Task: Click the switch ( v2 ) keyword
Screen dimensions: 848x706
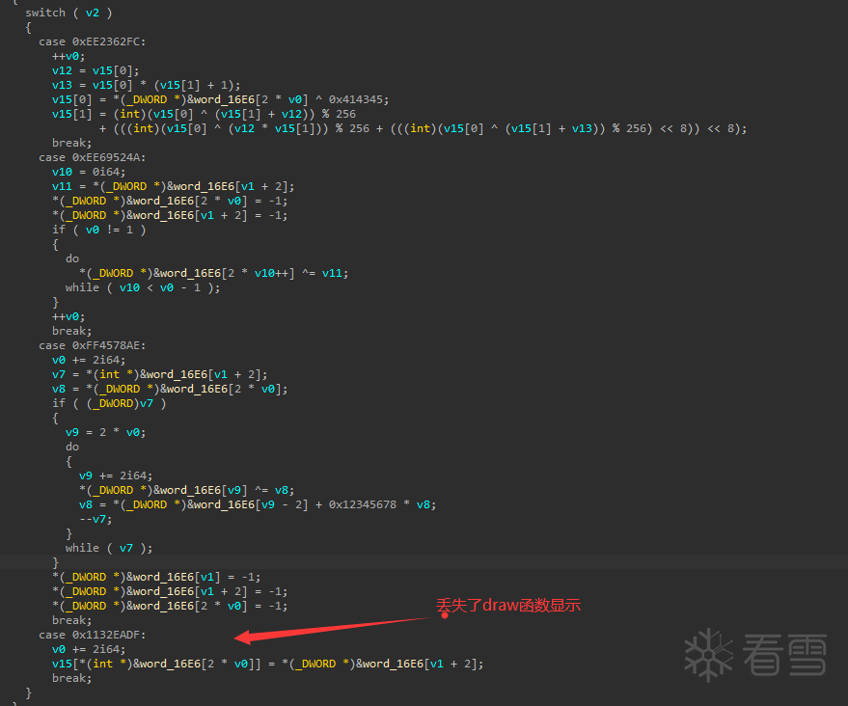Action: (68, 13)
